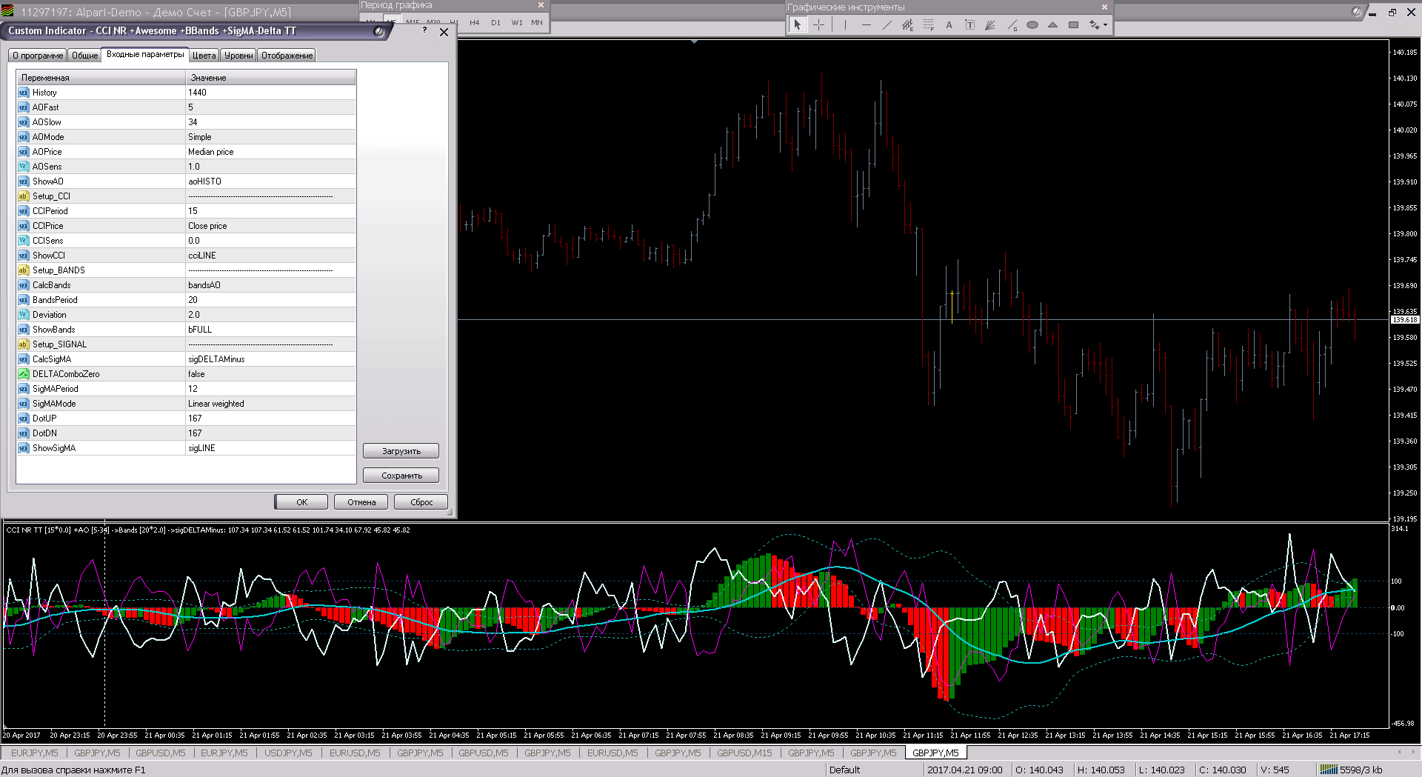Select the Crosshair tool

tap(818, 24)
